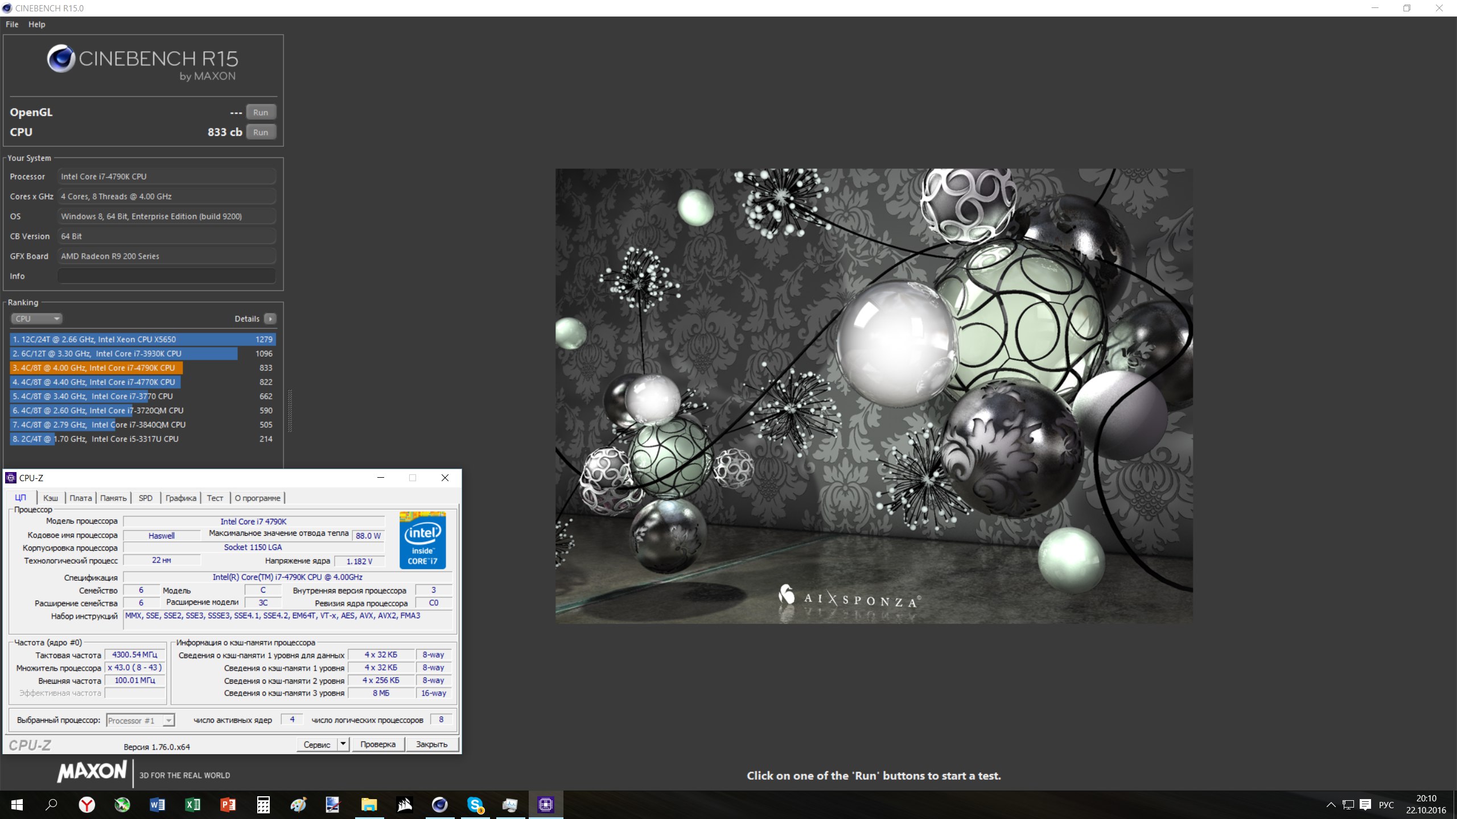Viewport: 1457px width, 819px height.
Task: Open the Windows Calculator taskbar icon
Action: [263, 804]
